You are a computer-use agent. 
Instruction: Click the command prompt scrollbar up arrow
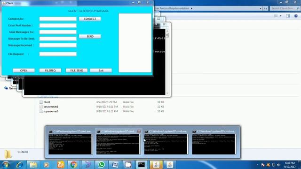[167, 31]
